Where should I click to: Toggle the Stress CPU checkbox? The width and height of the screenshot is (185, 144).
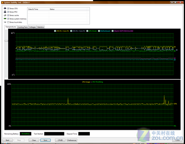click(8, 8)
